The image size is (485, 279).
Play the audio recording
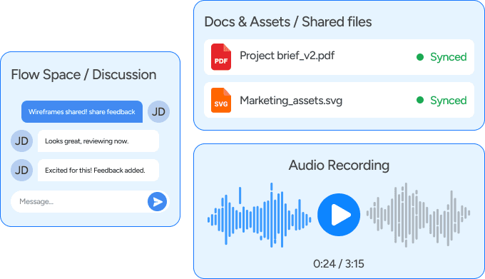pyautogui.click(x=339, y=215)
